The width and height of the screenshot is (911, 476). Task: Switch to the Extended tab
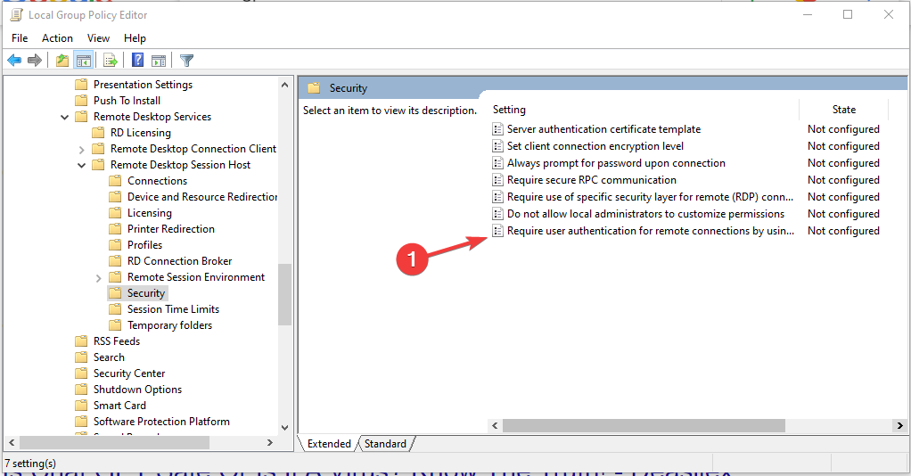(x=329, y=443)
